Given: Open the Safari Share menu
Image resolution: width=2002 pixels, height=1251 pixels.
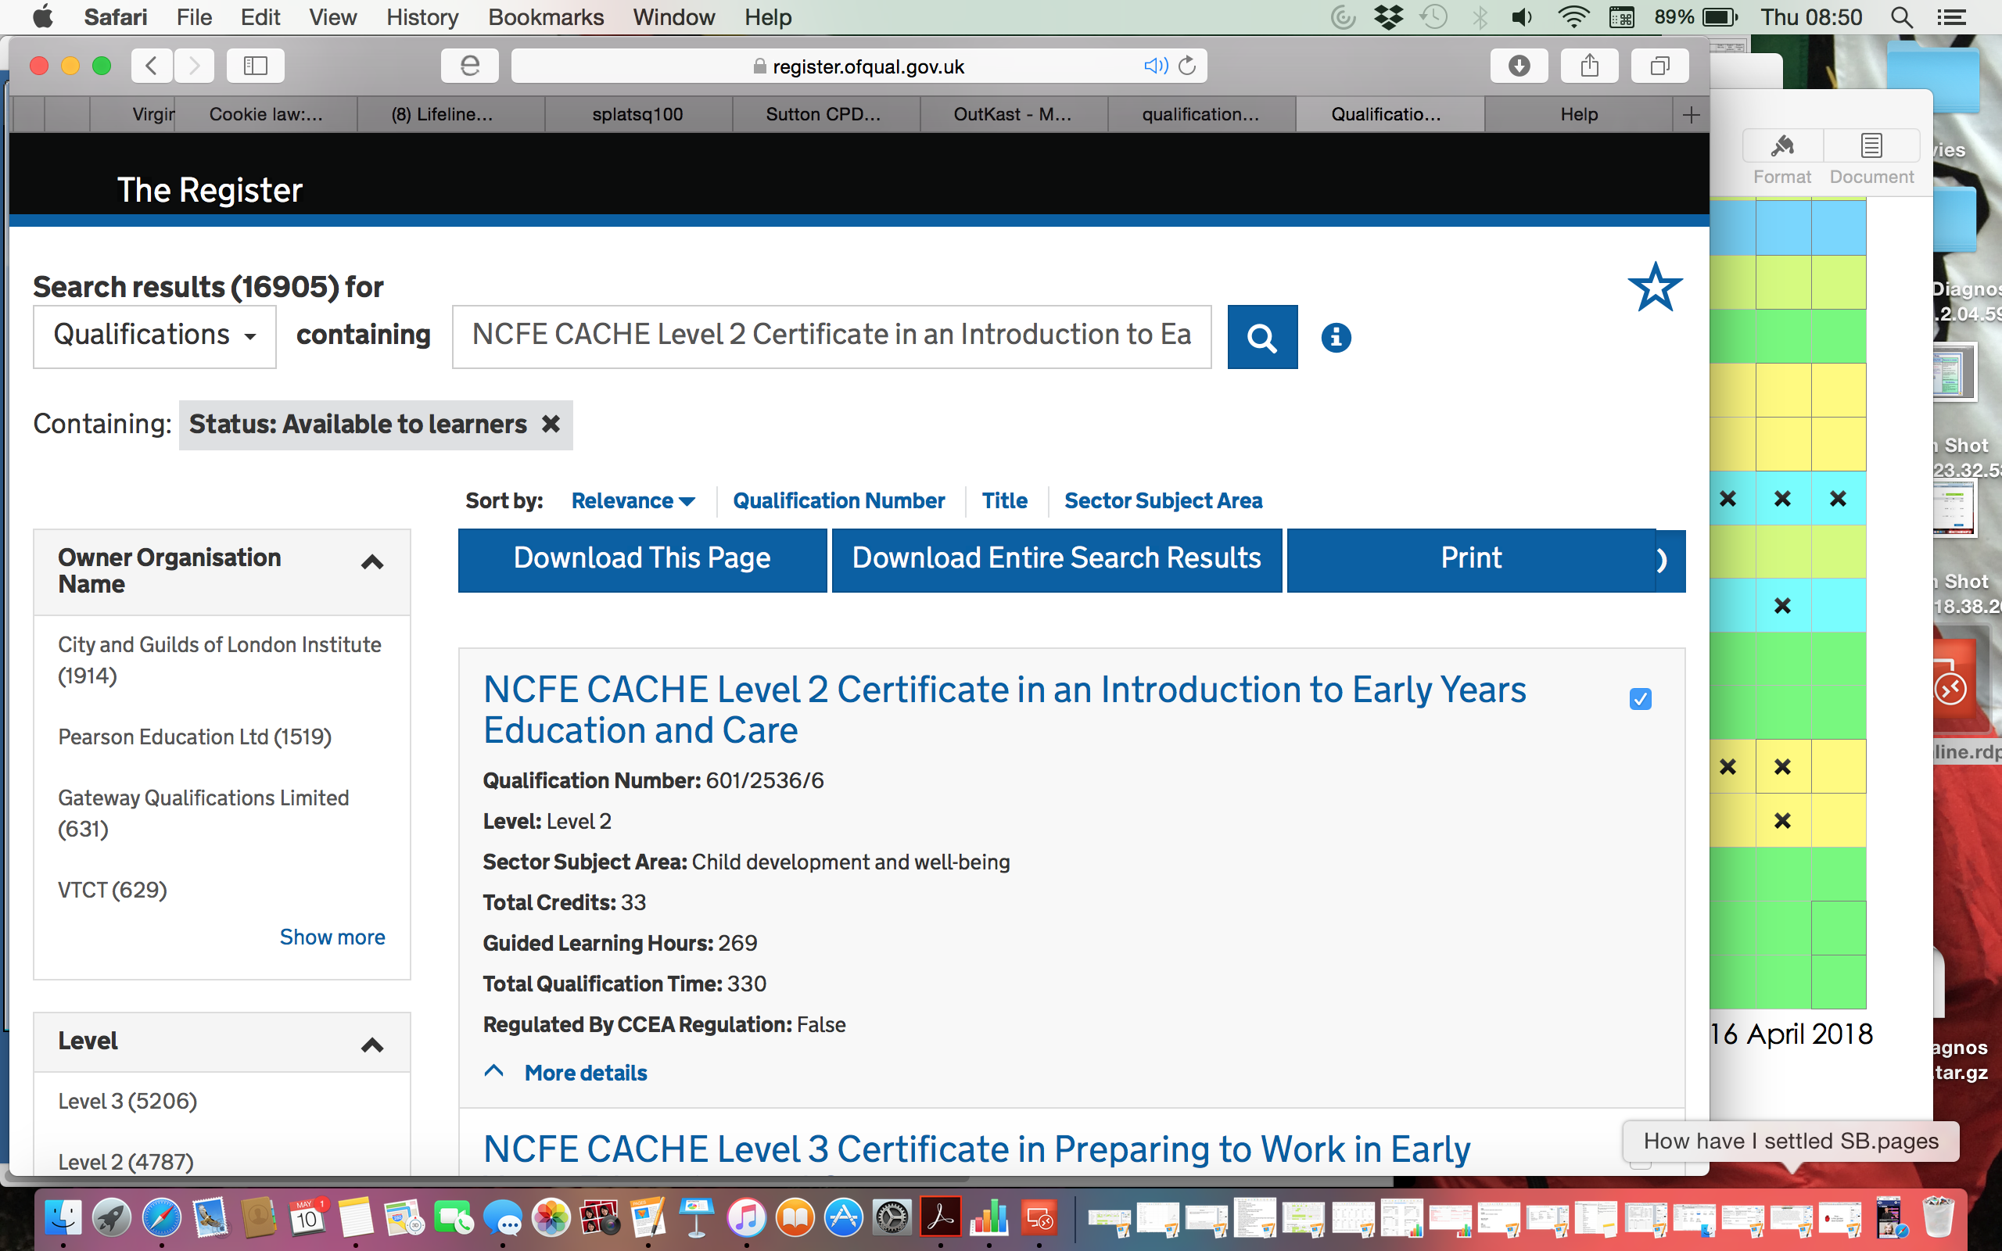Looking at the screenshot, I should [x=1589, y=66].
